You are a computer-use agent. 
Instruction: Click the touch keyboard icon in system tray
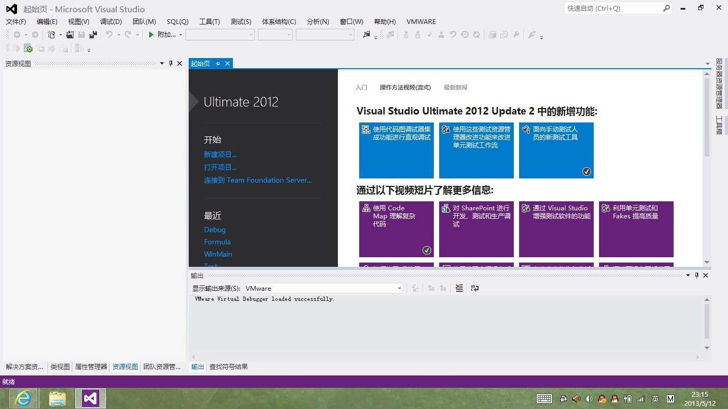click(x=544, y=398)
